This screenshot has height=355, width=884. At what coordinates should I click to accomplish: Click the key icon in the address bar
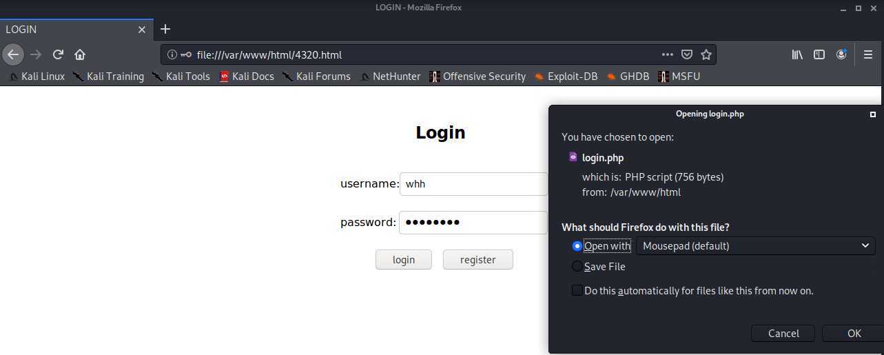coord(186,54)
